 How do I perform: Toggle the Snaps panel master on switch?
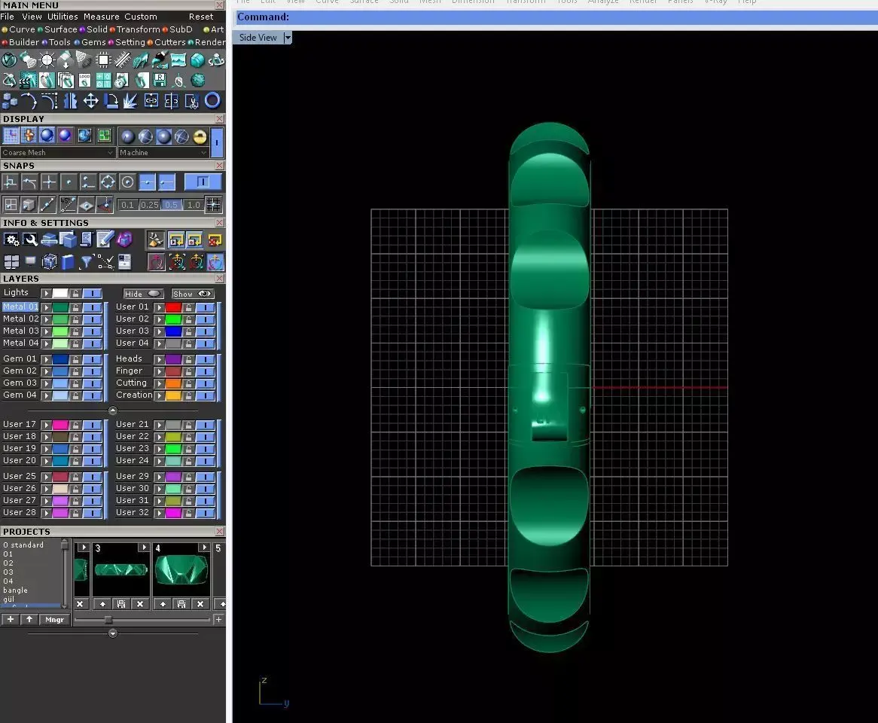(x=203, y=182)
